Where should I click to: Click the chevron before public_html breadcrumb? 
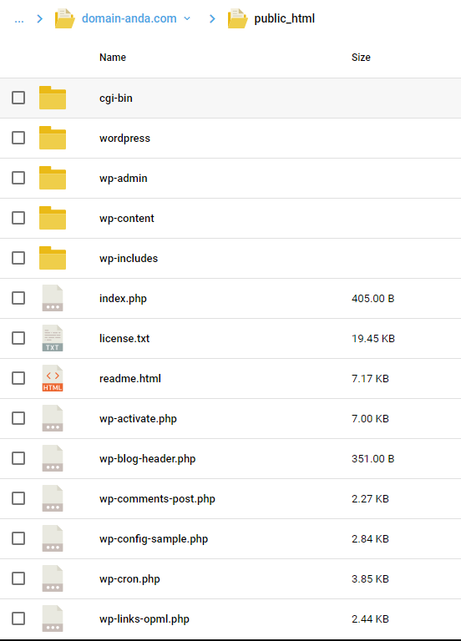(x=212, y=18)
